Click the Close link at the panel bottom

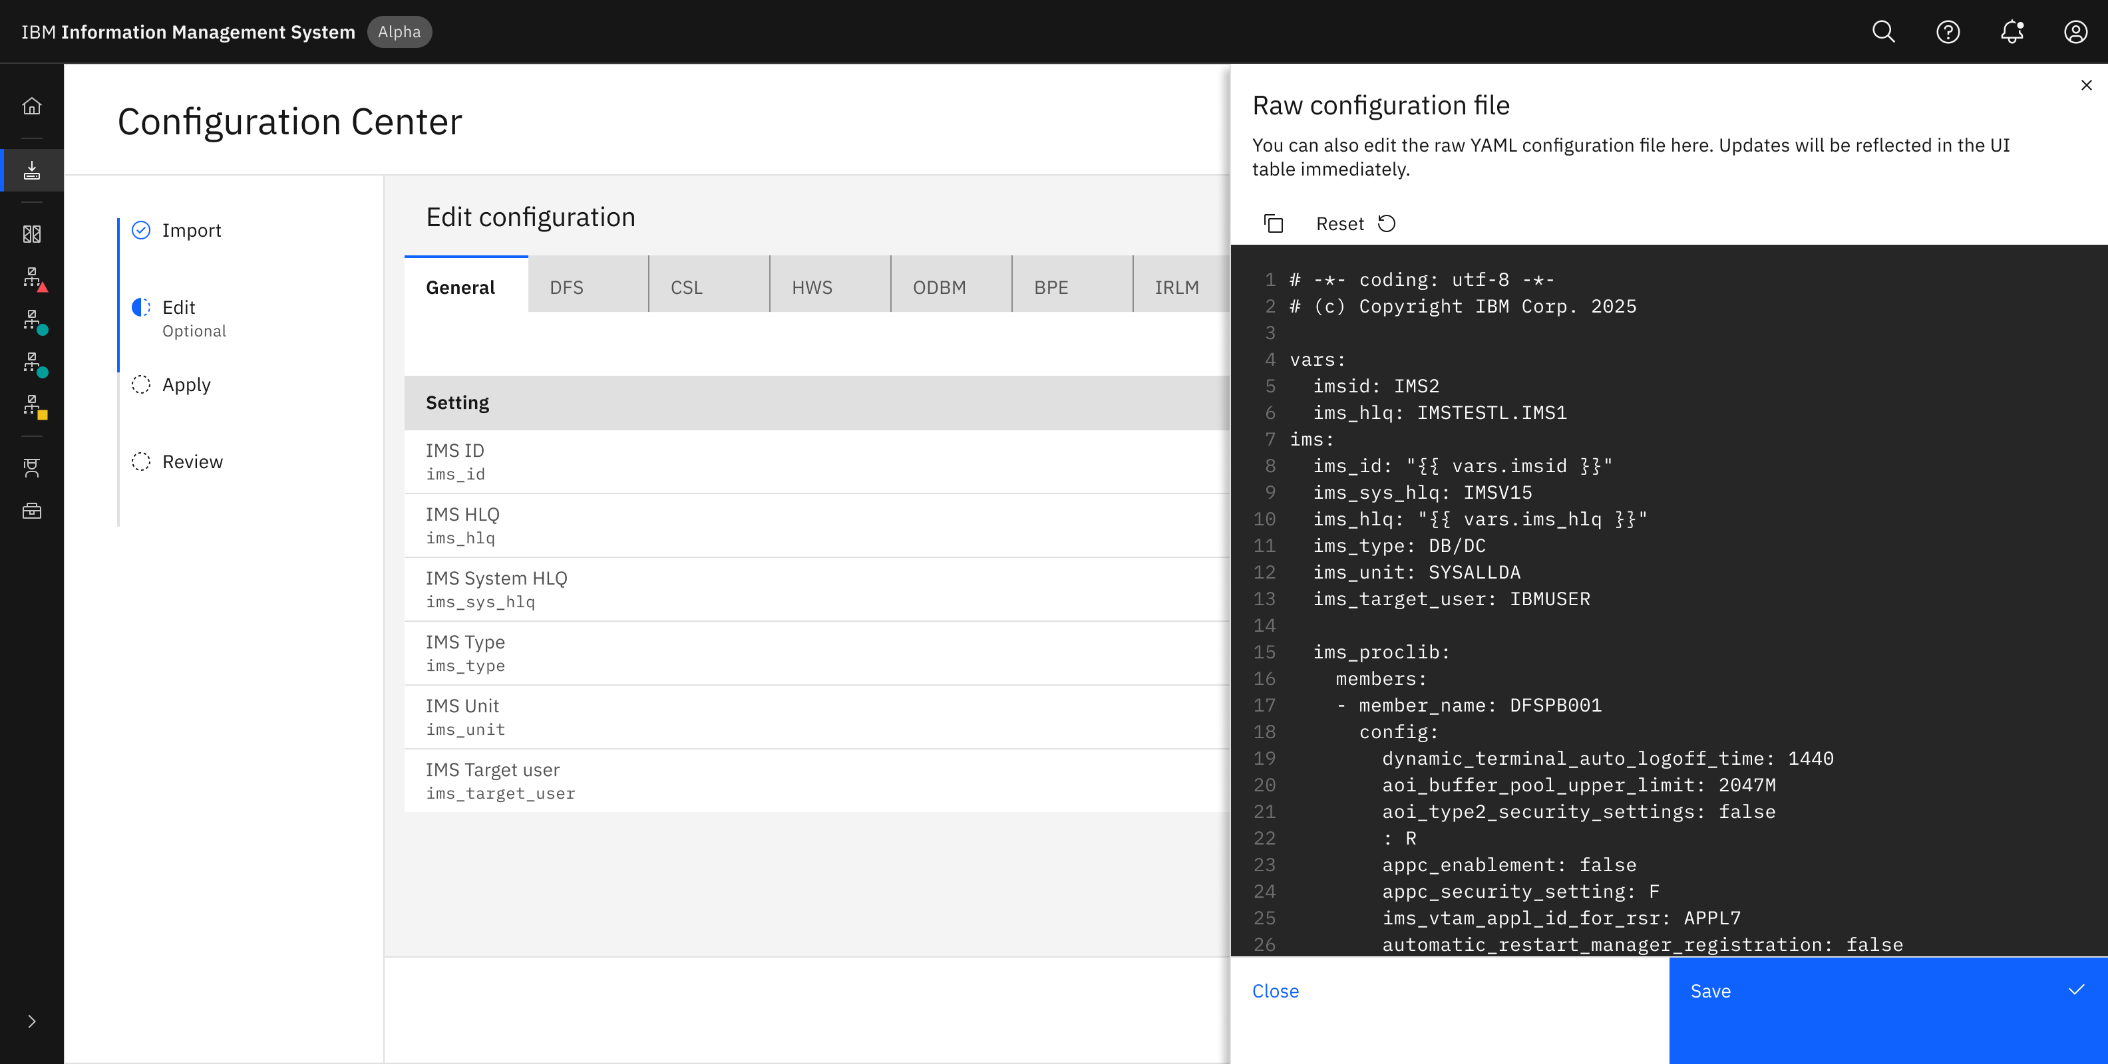(1275, 990)
